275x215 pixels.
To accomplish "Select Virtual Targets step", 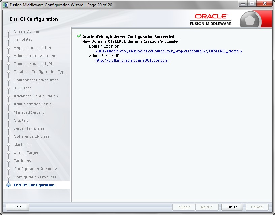I will [27, 153].
